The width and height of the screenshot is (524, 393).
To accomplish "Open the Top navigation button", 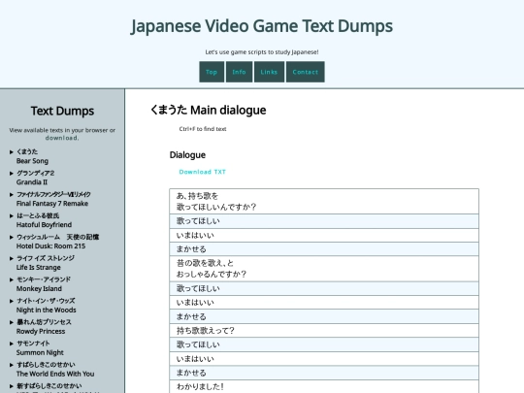I will 212,72.
